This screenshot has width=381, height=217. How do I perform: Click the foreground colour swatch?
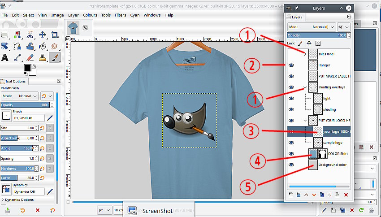pyautogui.click(x=28, y=68)
